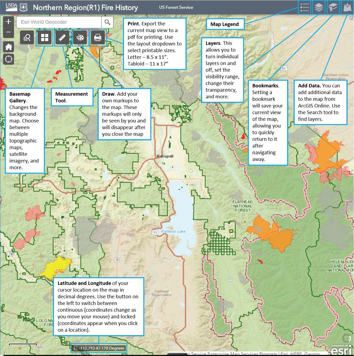Open the Layers list widget
The width and height of the screenshot is (354, 356).
(x=318, y=7)
